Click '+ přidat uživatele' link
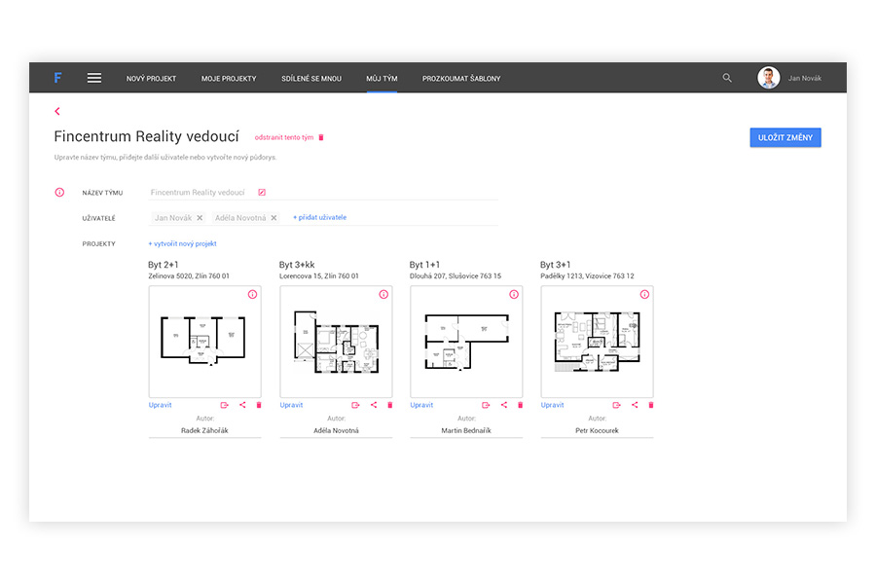The height and width of the screenshot is (584, 876). tap(319, 218)
